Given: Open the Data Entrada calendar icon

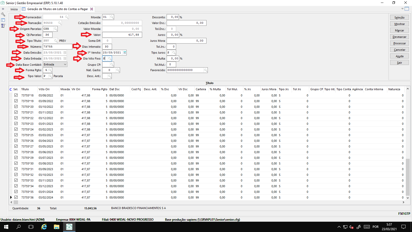Looking at the screenshot, I should [65, 59].
